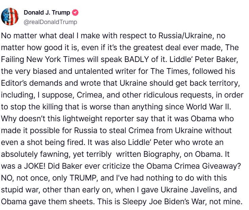249x210 pixels.
Task: Click Donald J. Trump's profile avatar
Action: (x=10, y=17)
